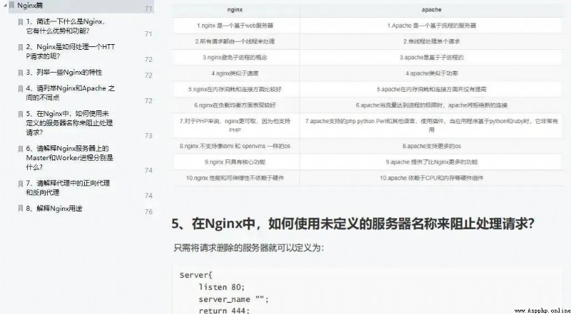Screen dimensions: 571x314
Task: Click cell 10.apache 依赖于CPU和内存等硬件组件
Action: point(432,178)
